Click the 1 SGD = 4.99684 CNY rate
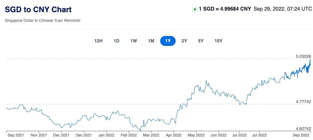The image size is (313, 140). (x=225, y=9)
